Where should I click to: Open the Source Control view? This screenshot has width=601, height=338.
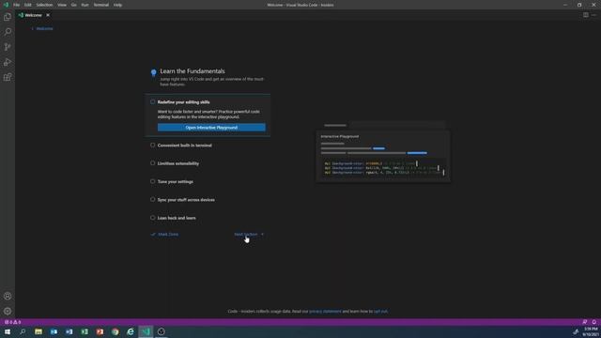[8, 47]
